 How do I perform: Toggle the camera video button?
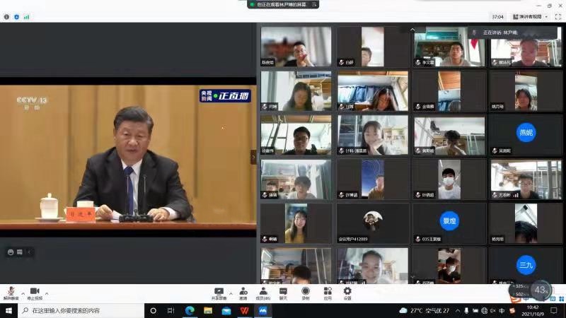34,292
